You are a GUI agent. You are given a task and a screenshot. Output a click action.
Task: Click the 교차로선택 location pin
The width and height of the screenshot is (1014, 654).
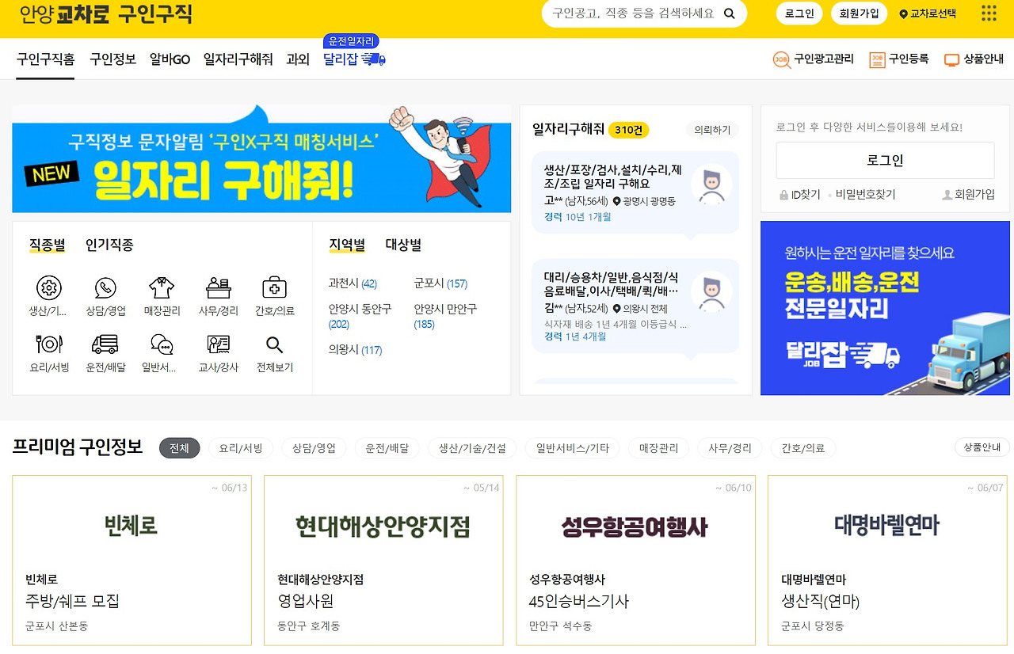click(904, 14)
